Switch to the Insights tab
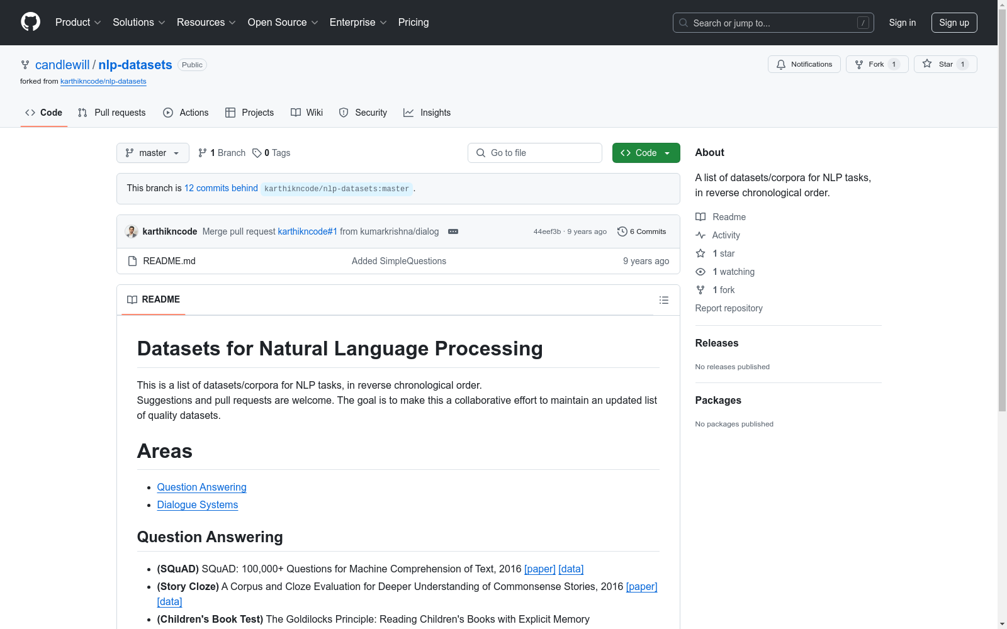Screen dimensions: 1007x629 pos(427,113)
